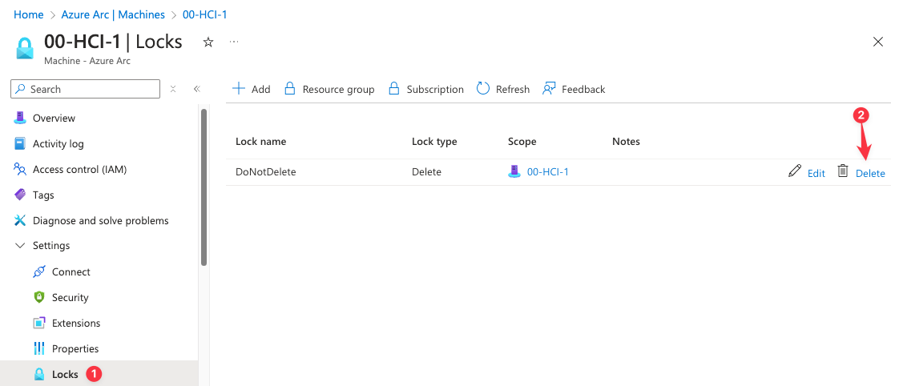Collapse the Settings section chevron
This screenshot has width=907, height=386.
[20, 246]
